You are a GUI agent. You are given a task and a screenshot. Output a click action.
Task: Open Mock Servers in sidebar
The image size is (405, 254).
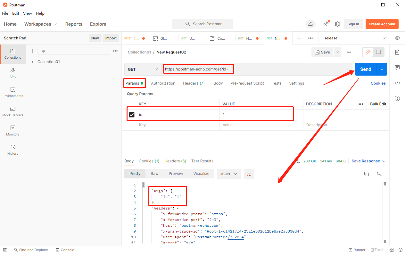click(13, 111)
